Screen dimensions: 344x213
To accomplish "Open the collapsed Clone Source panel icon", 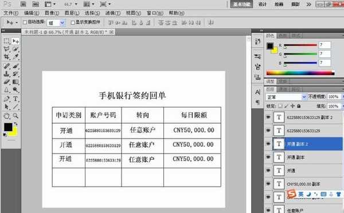I will [257, 77].
